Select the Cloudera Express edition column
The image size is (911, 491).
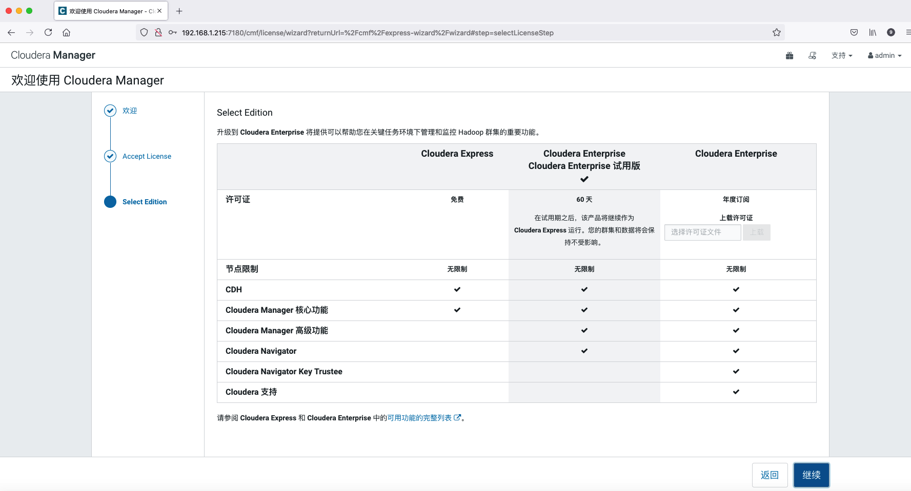[x=457, y=154]
